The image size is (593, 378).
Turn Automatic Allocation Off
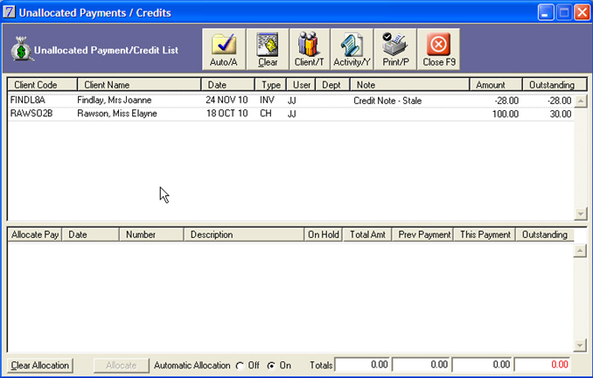(x=240, y=366)
